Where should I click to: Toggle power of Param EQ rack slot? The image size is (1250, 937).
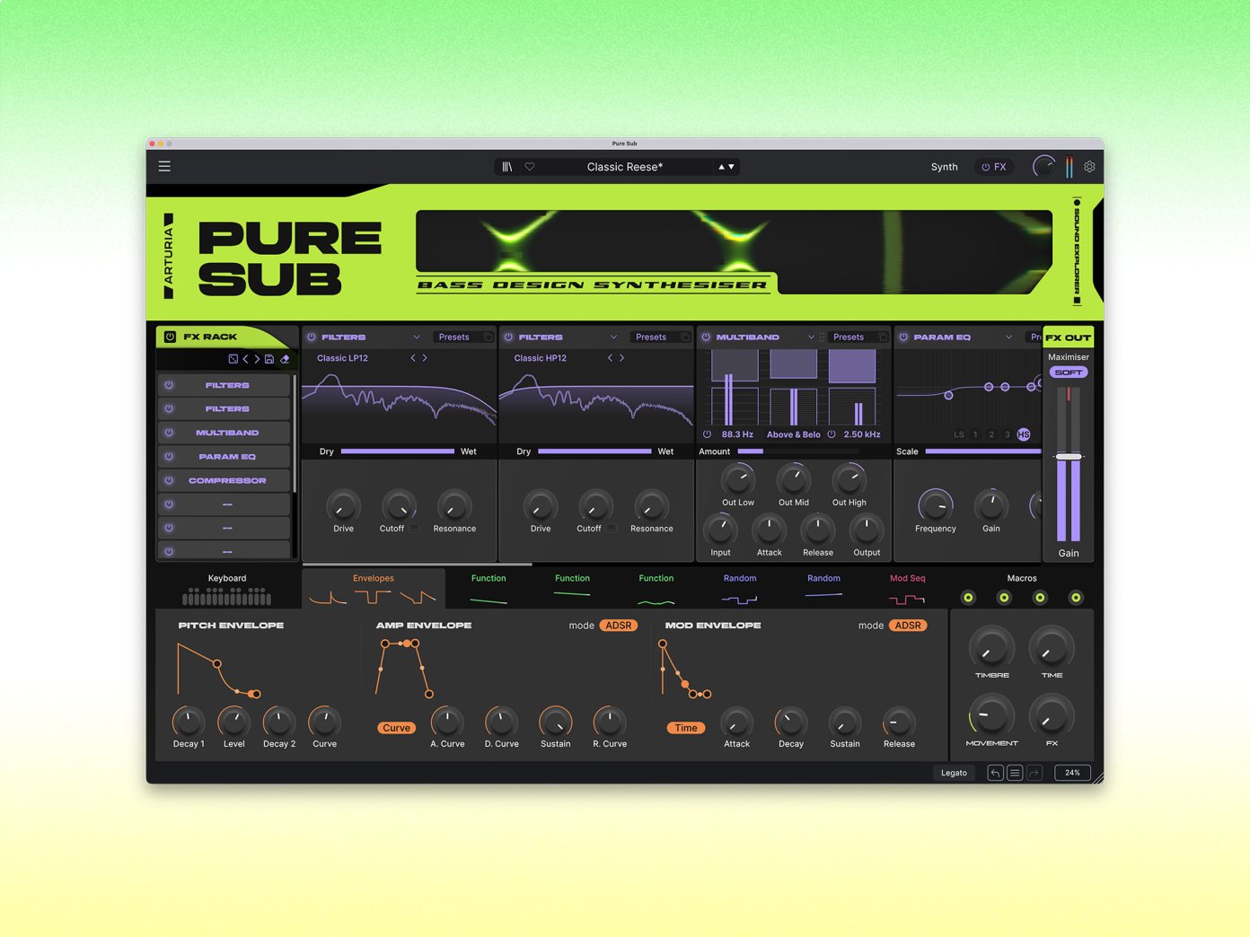169,457
